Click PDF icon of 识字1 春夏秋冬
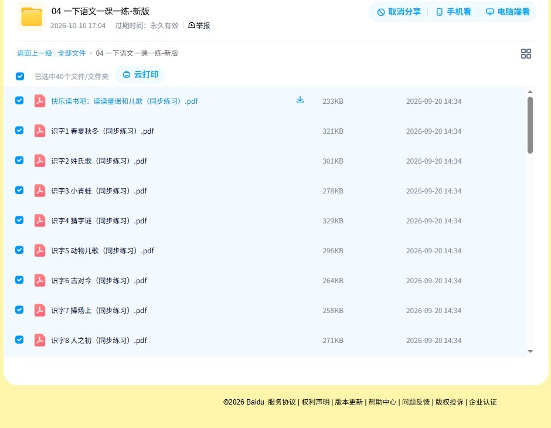Image resolution: width=551 pixels, height=428 pixels. tap(40, 131)
